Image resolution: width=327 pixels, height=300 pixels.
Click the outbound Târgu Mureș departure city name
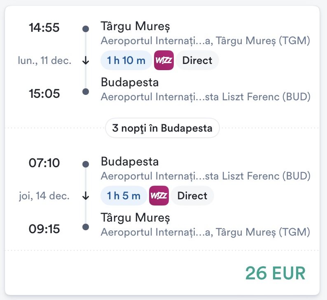pos(135,26)
